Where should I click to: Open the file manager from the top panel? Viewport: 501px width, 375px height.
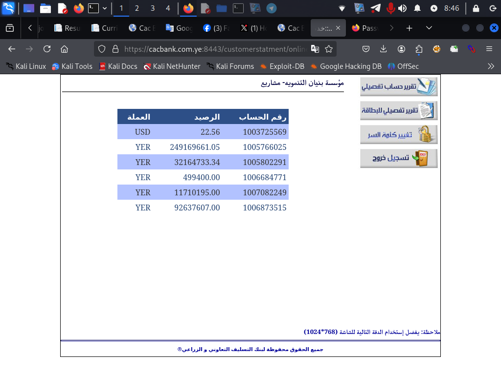tap(46, 7)
